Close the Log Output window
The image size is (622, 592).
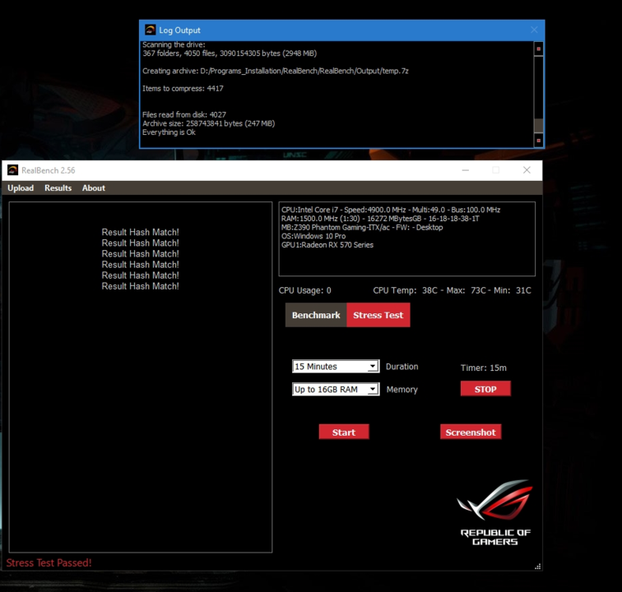tap(534, 30)
